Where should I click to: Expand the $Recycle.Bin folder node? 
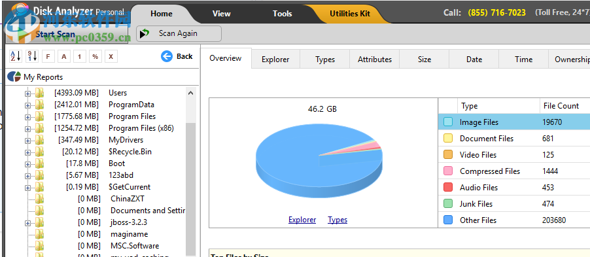click(27, 152)
